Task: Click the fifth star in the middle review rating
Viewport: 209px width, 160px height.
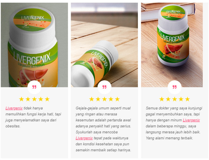Action: coord(117,99)
